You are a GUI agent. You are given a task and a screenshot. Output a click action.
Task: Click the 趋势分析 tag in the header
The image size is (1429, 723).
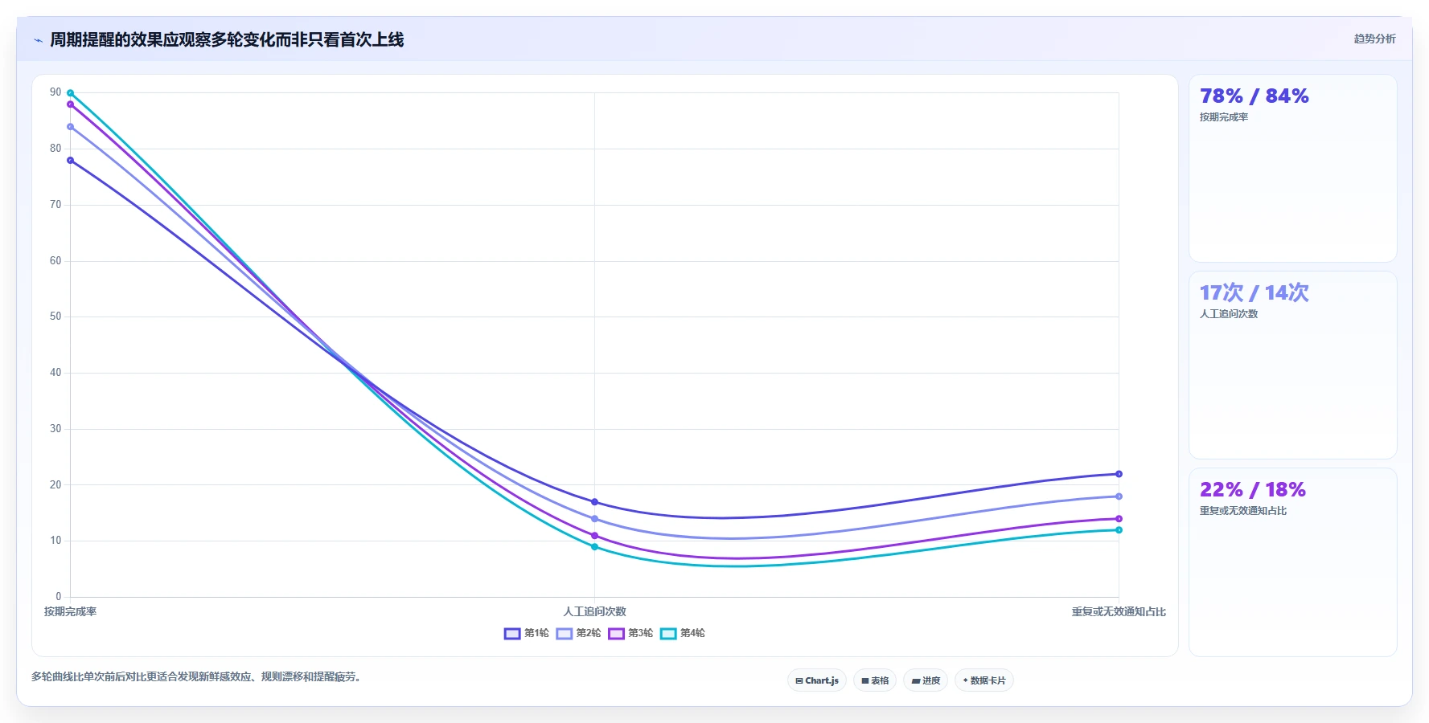pos(1374,39)
